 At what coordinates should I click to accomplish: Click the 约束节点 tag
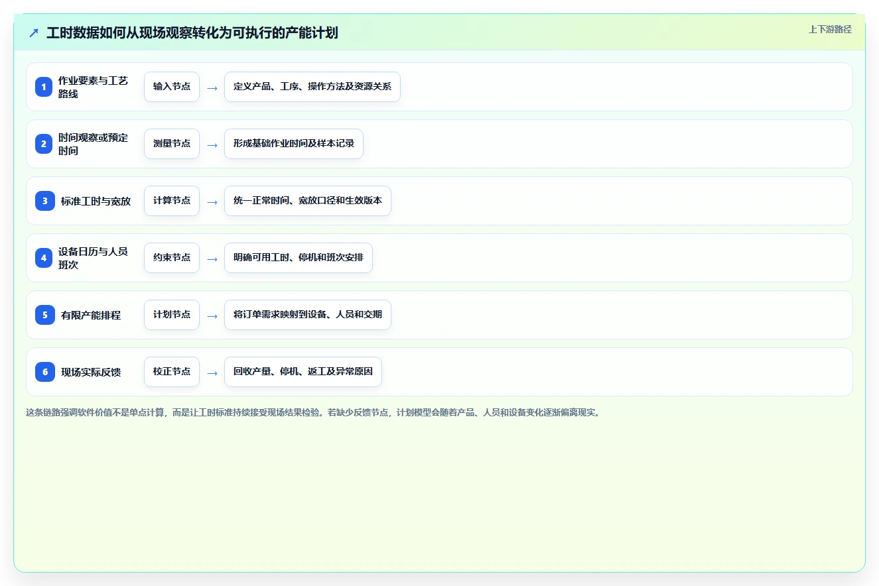pyautogui.click(x=172, y=258)
